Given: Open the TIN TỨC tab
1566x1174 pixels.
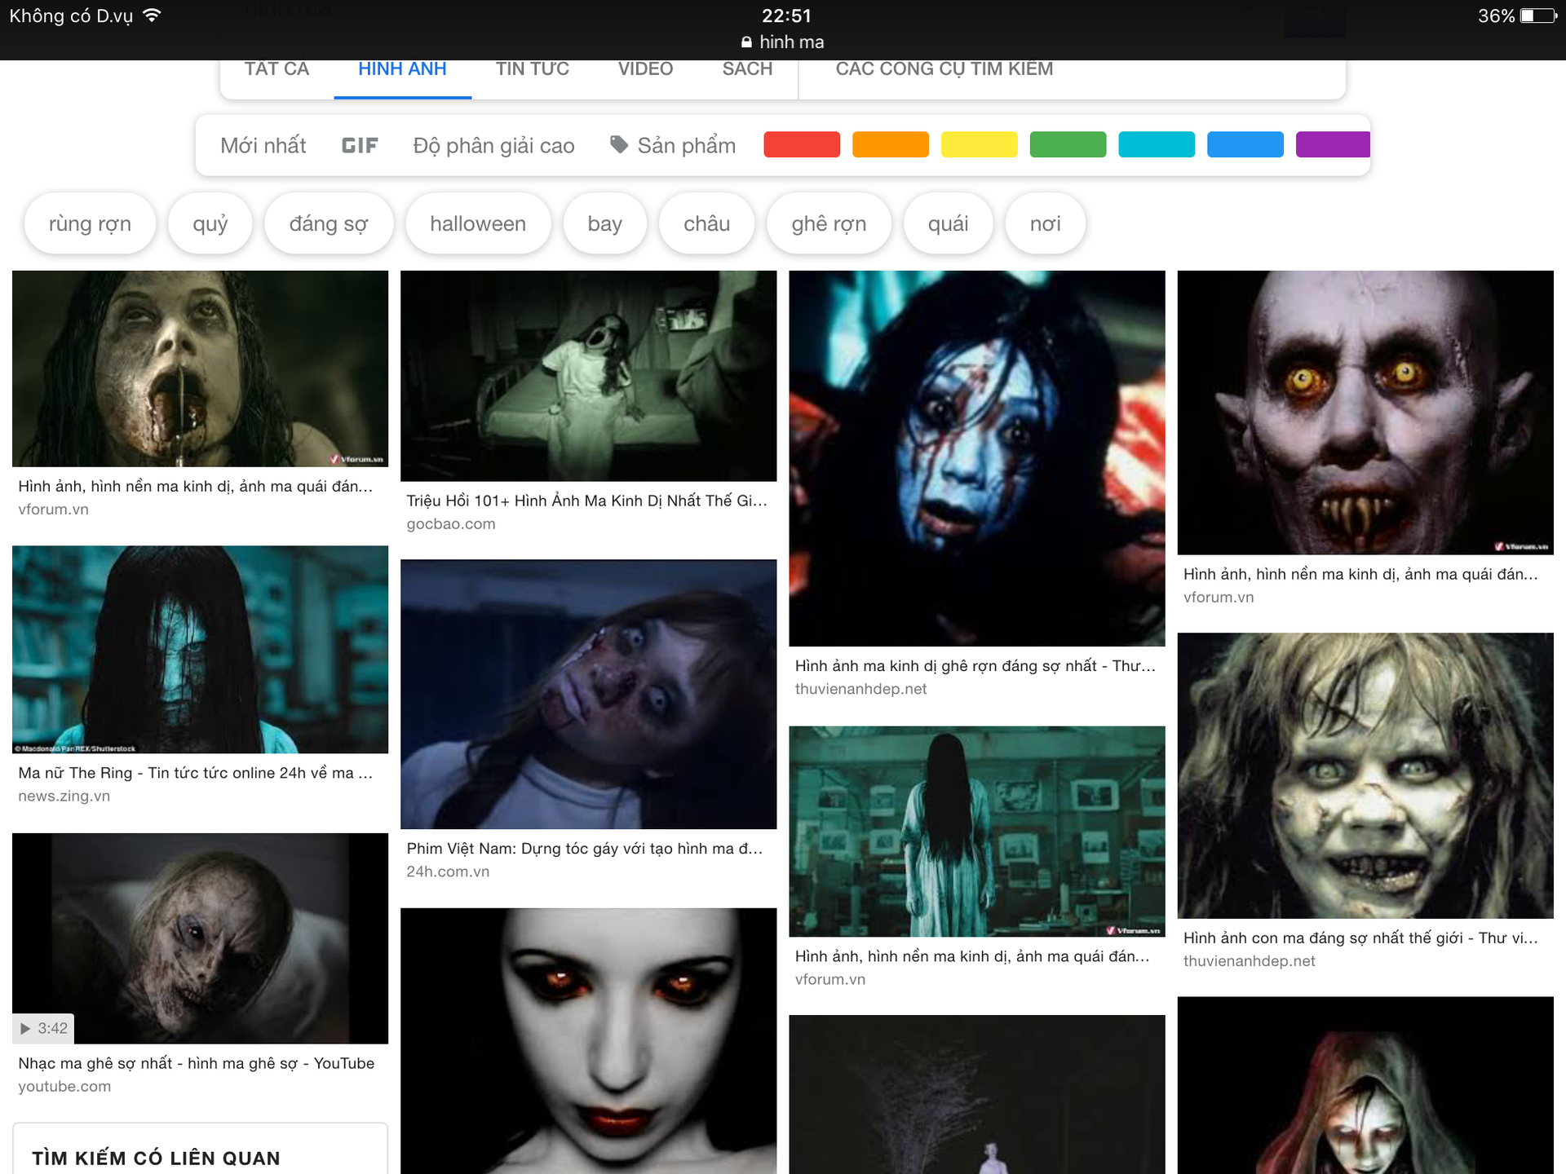Looking at the screenshot, I should pos(532,70).
